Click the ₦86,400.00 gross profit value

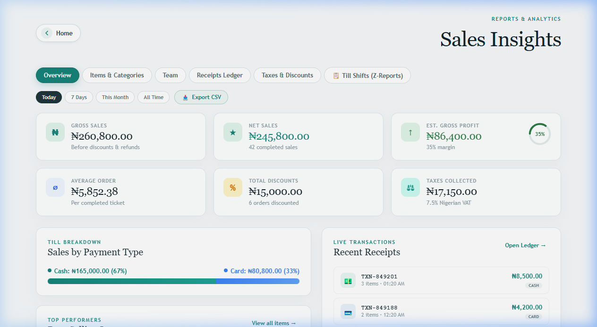click(454, 136)
